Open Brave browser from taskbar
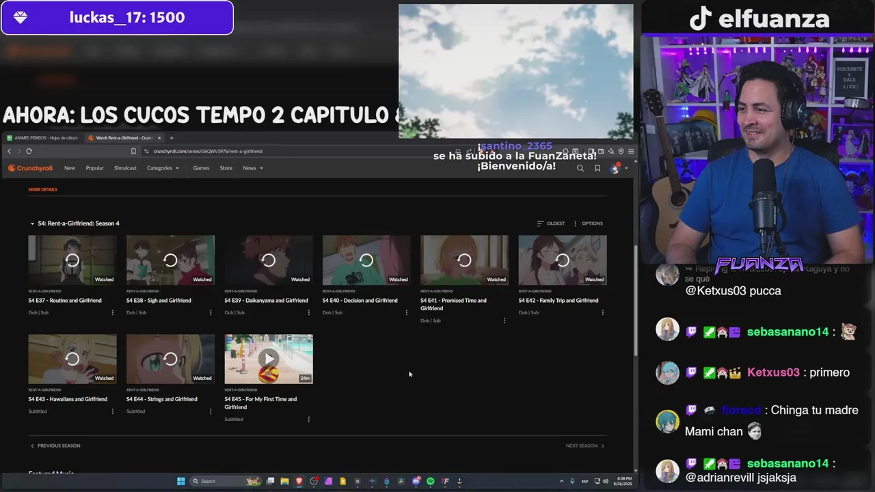Screen dimensions: 875x492 click(299, 481)
